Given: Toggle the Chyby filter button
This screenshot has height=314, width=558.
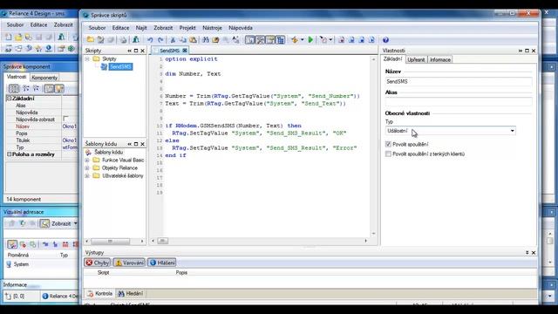Looking at the screenshot, I should coord(98,263).
